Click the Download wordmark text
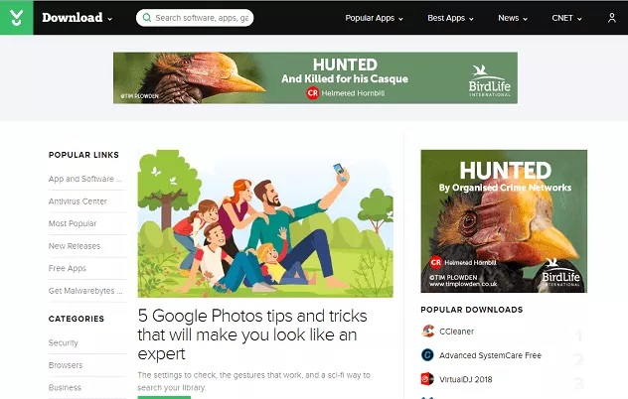 coord(73,18)
